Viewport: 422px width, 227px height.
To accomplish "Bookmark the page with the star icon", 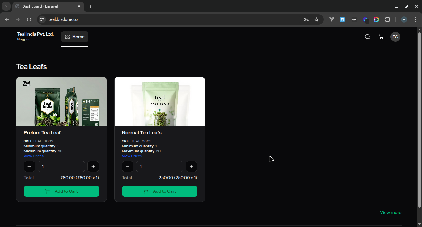I will tap(316, 19).
